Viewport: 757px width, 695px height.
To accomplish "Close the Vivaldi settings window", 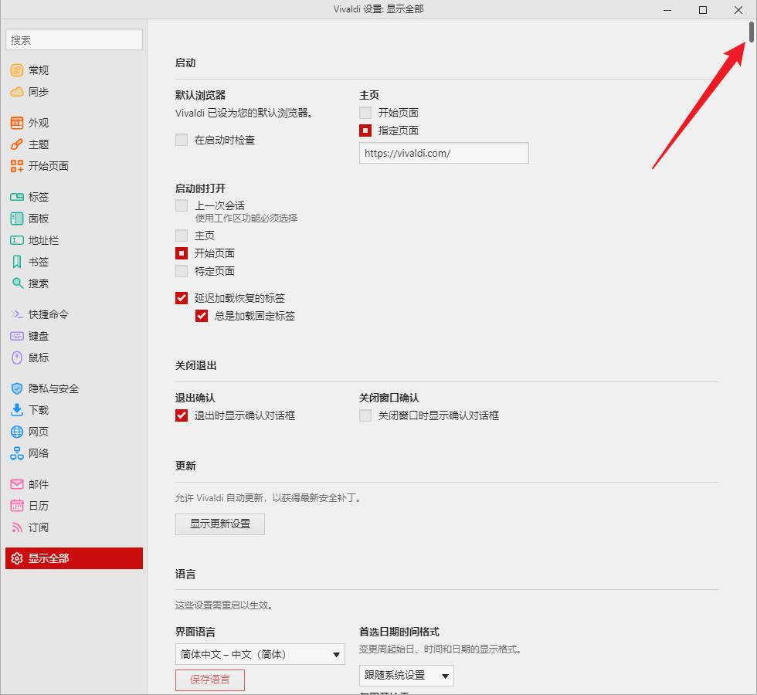I will click(738, 9).
